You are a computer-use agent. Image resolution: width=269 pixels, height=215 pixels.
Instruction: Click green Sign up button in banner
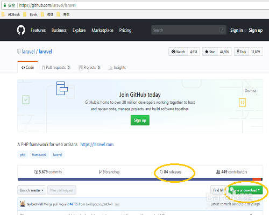tap(140, 120)
